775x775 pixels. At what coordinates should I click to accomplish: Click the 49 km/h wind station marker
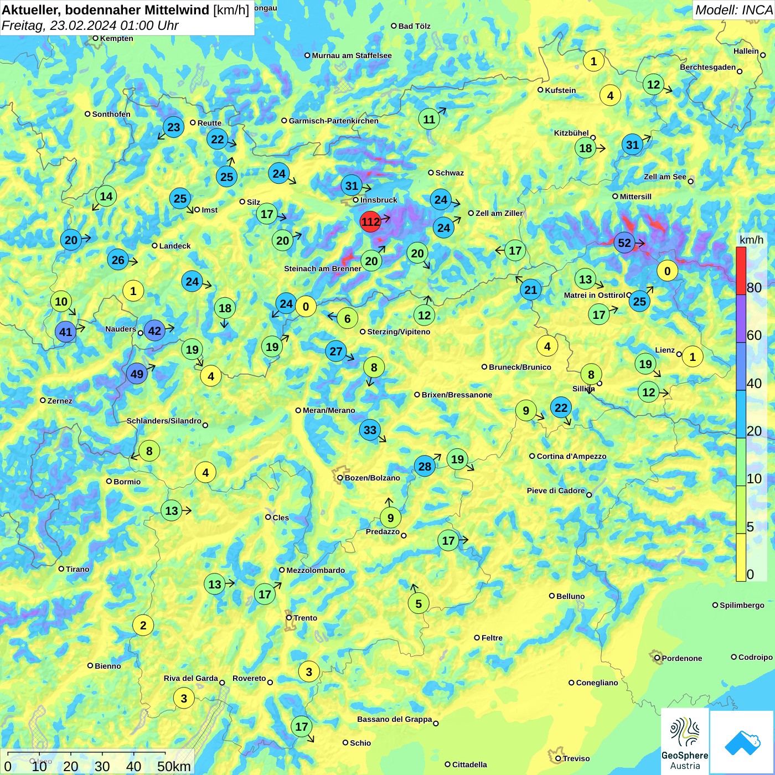tap(137, 374)
